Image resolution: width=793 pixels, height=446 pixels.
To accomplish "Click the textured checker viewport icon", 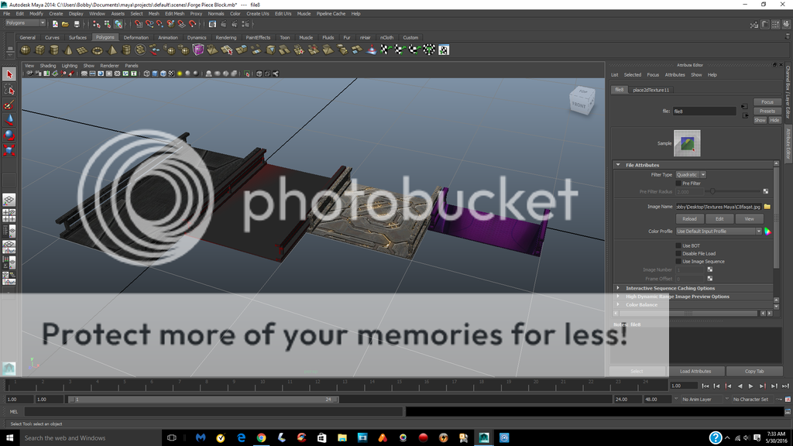I will pyautogui.click(x=171, y=74).
